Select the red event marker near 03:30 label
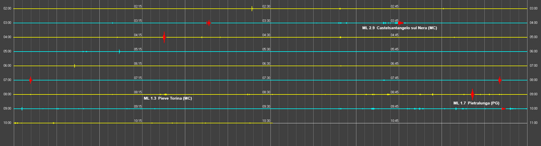Viewport: 541px width, 146px height. pos(208,23)
